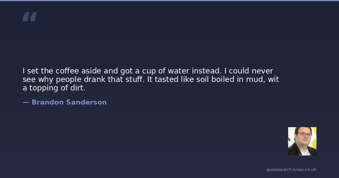This screenshot has height=178, width=339.
Task: Click the surname "Sanderson" in attribution
Action: tap(86, 102)
